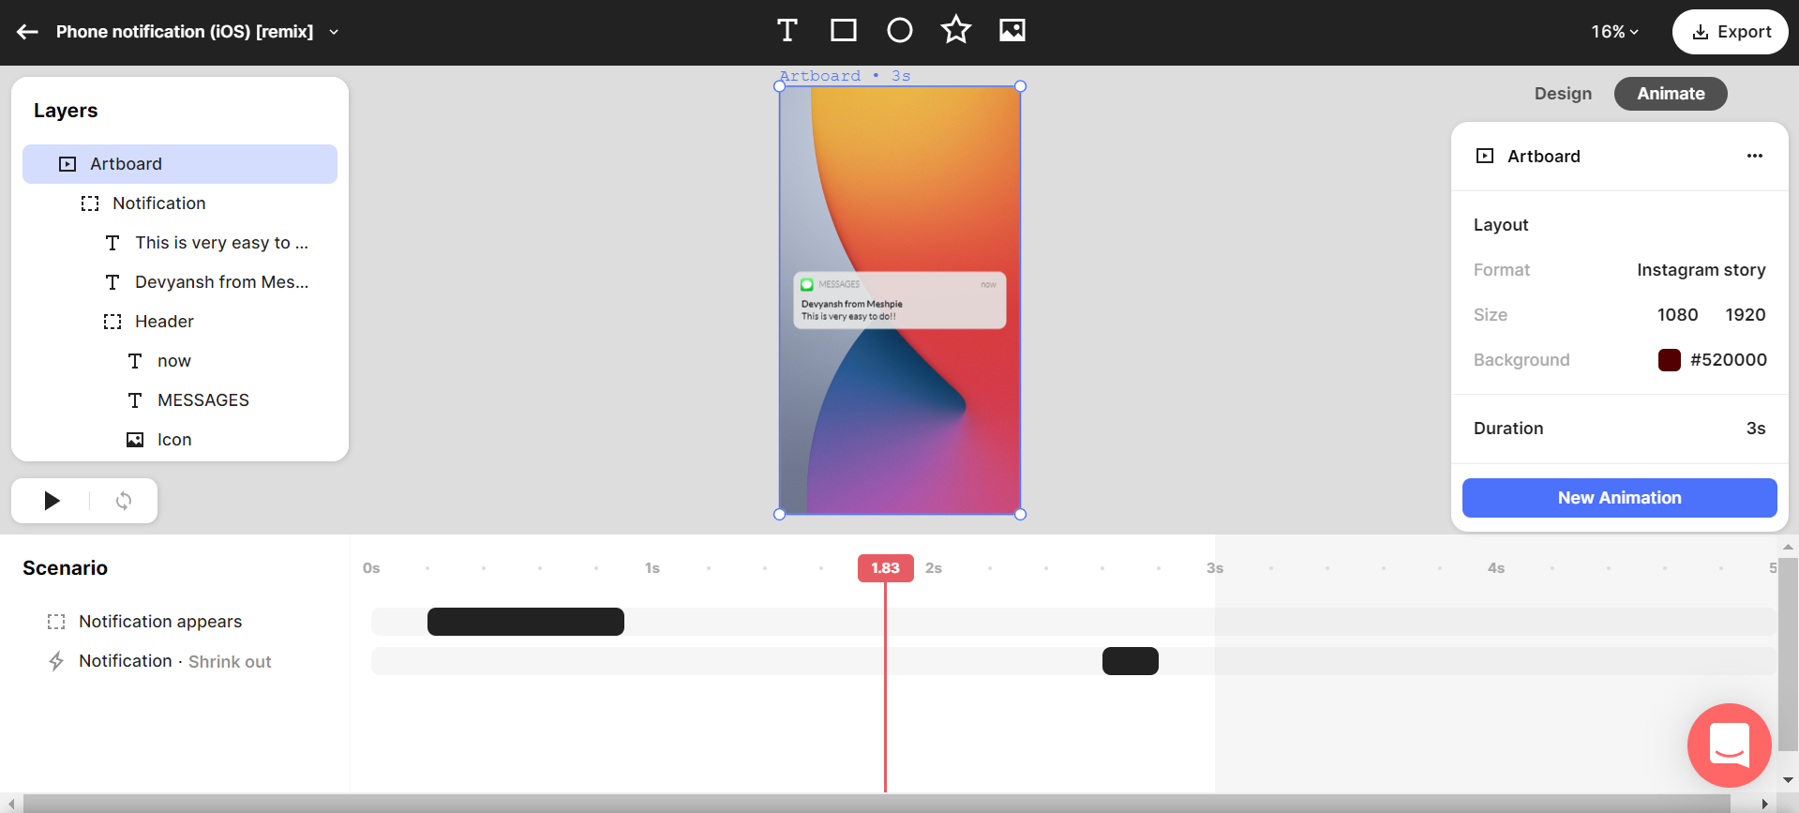Edit the 3s duration value
1799x813 pixels.
[1756, 429]
